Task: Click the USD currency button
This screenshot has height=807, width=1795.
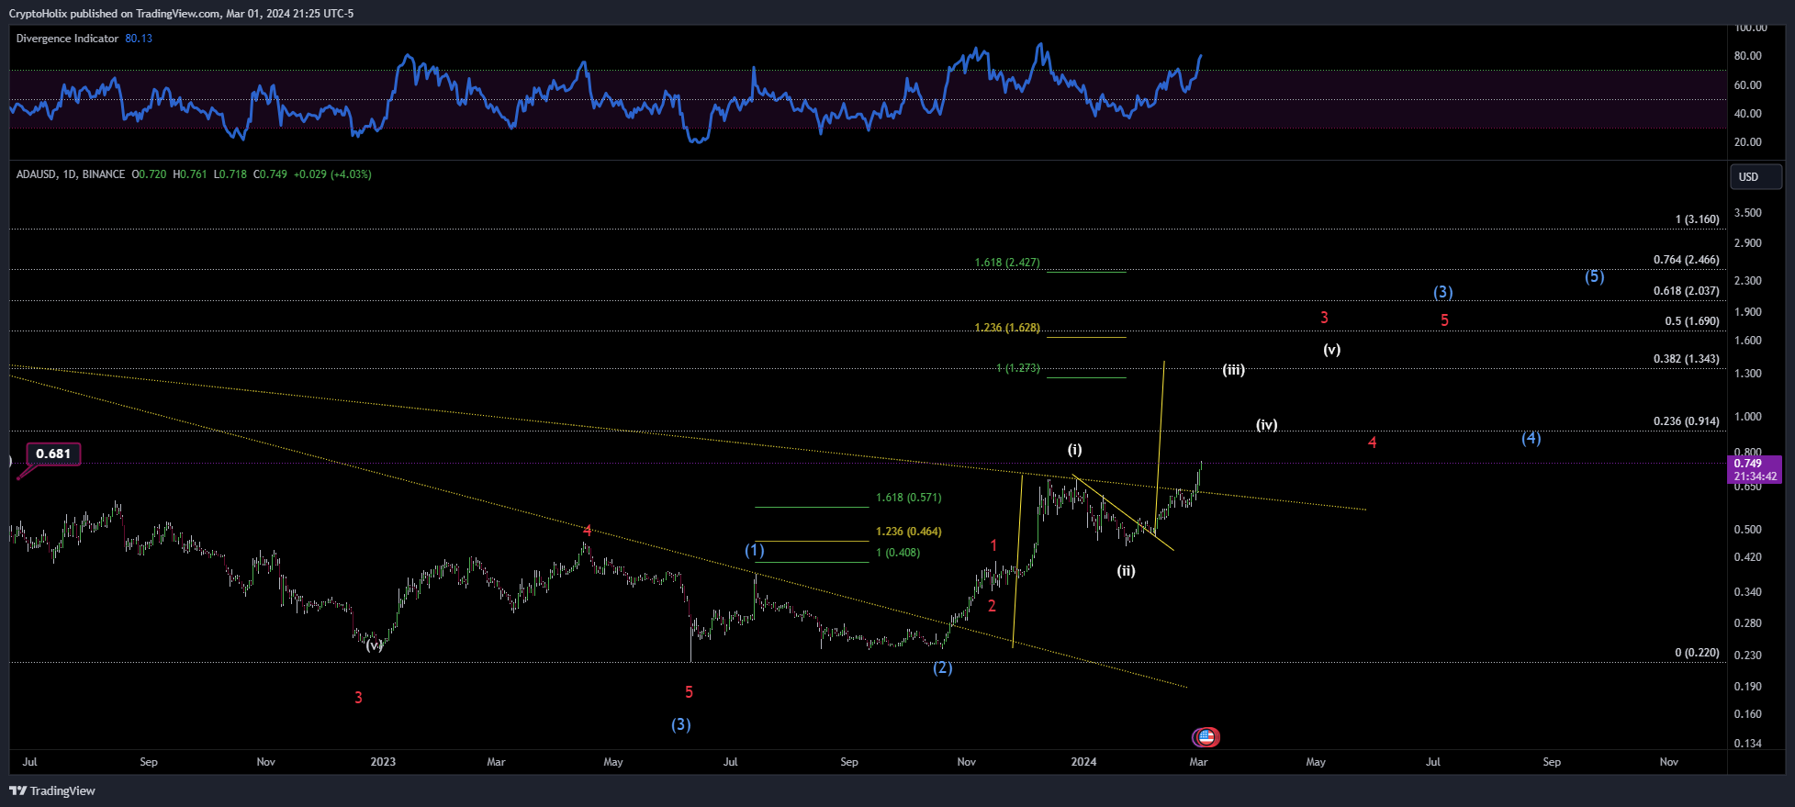Action: 1756,176
